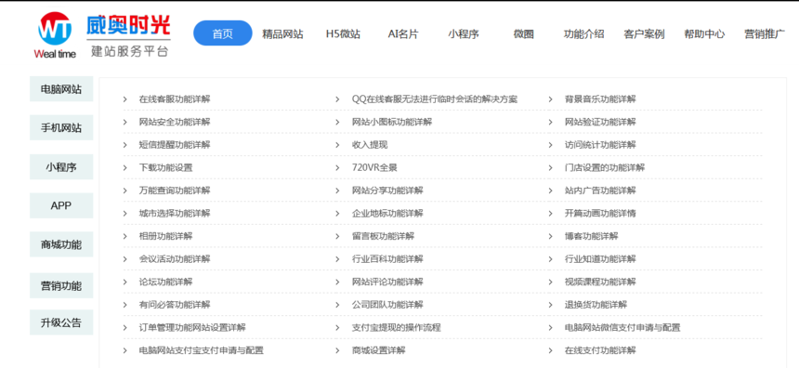Image resolution: width=799 pixels, height=368 pixels.
Task: Open 留言板功能详解 article
Action: (383, 236)
